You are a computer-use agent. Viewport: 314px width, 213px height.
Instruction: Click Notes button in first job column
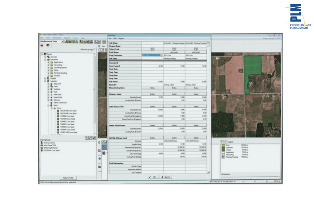(x=152, y=88)
